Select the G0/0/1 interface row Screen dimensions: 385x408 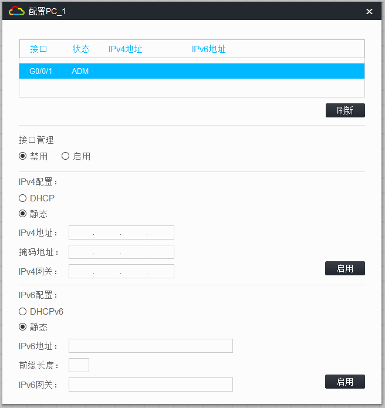[192, 71]
